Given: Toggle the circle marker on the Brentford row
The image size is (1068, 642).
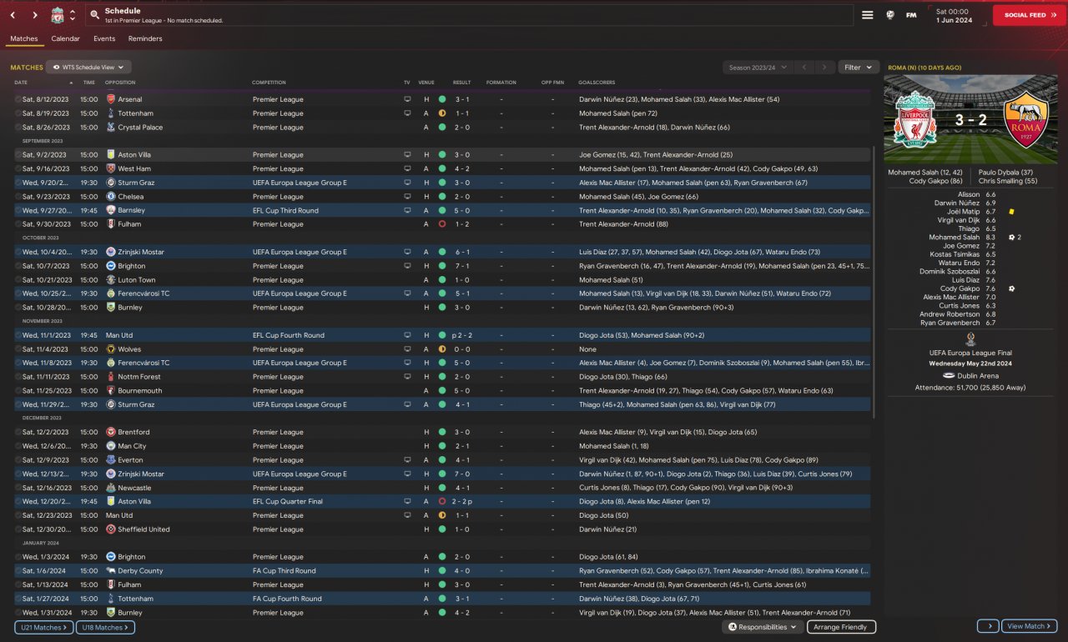Looking at the screenshot, I should point(18,432).
